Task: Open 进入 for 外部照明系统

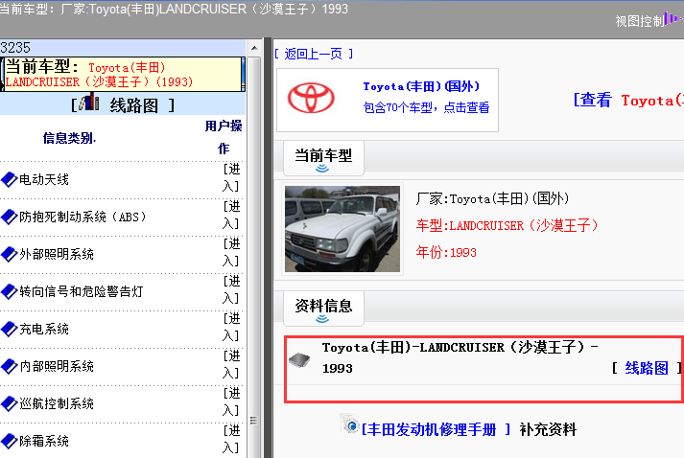Action: click(x=231, y=253)
